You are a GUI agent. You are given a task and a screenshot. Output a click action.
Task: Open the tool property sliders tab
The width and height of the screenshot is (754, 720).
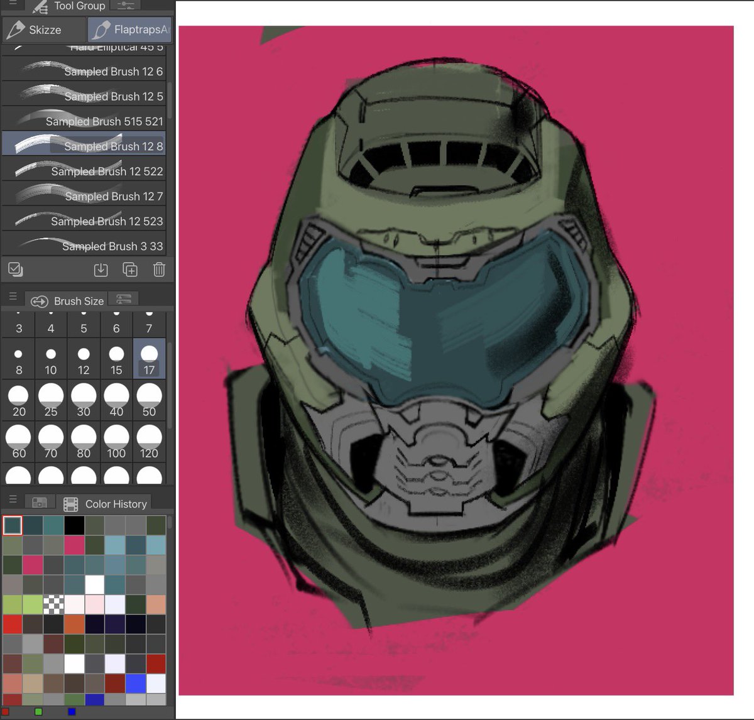(125, 5)
